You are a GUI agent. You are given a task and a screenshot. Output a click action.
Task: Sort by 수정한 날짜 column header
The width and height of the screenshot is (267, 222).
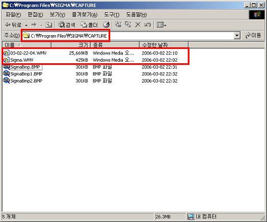[x=164, y=45]
